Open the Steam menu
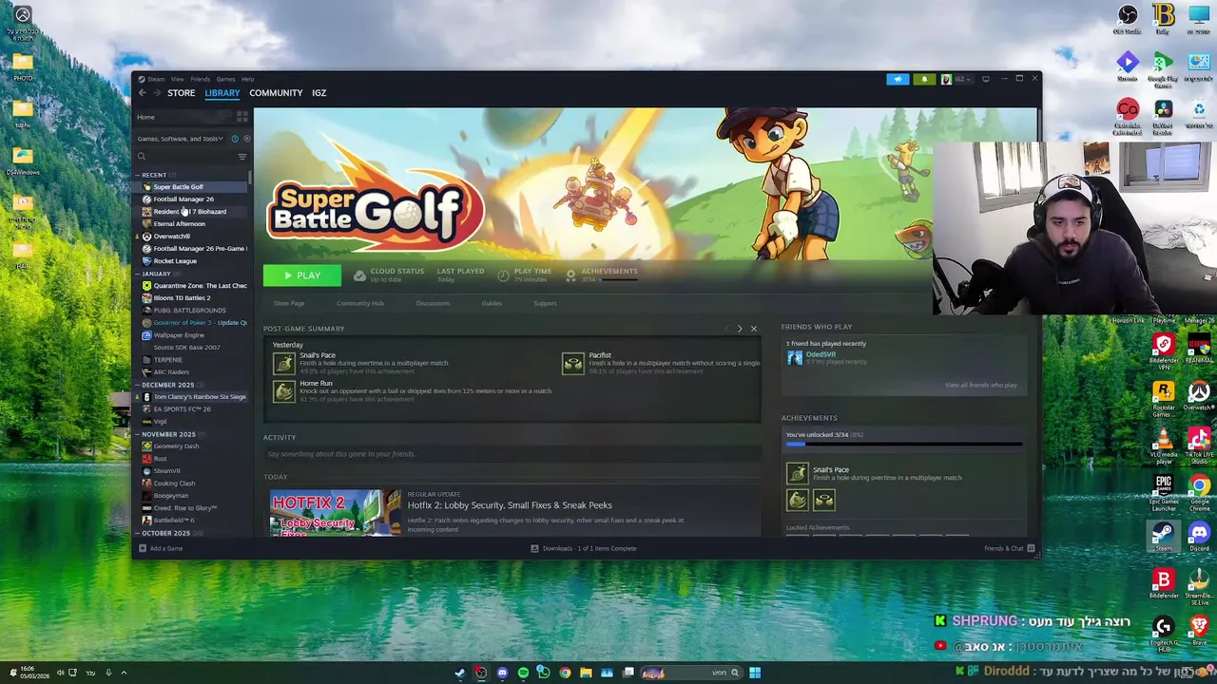This screenshot has width=1217, height=684. point(156,79)
